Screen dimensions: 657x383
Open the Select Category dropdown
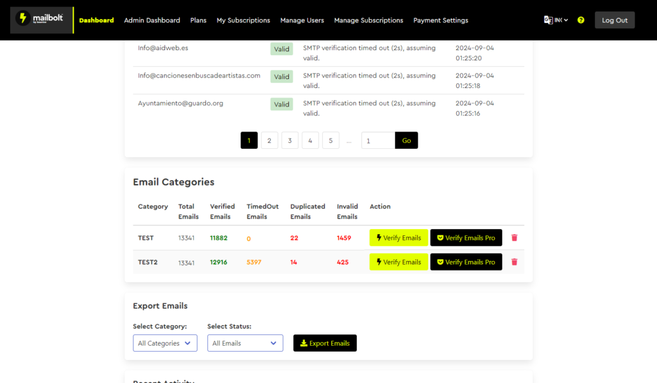[164, 343]
